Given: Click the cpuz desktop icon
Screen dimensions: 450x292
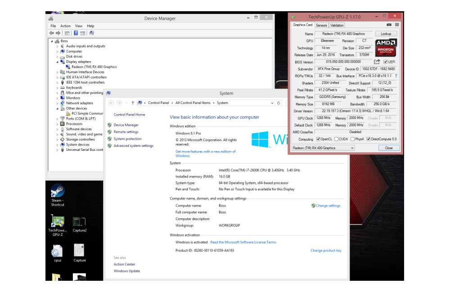Looking at the screenshot, I should 57,252.
